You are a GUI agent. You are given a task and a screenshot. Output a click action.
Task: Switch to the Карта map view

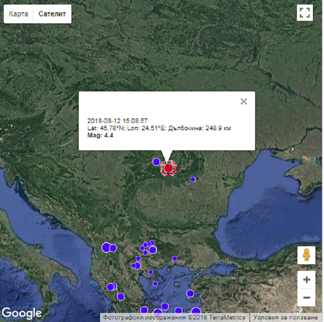pyautogui.click(x=18, y=14)
